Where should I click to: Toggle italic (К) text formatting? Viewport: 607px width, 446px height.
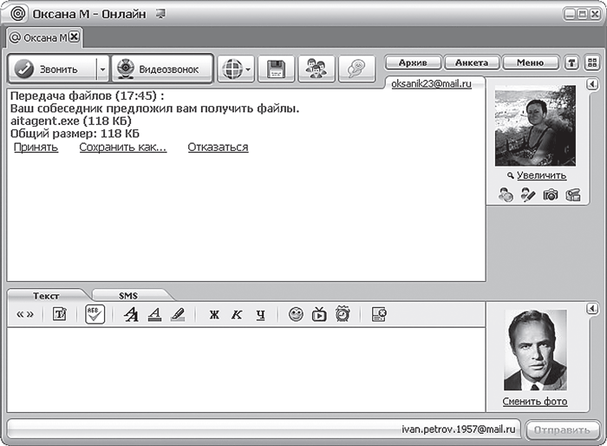[236, 315]
